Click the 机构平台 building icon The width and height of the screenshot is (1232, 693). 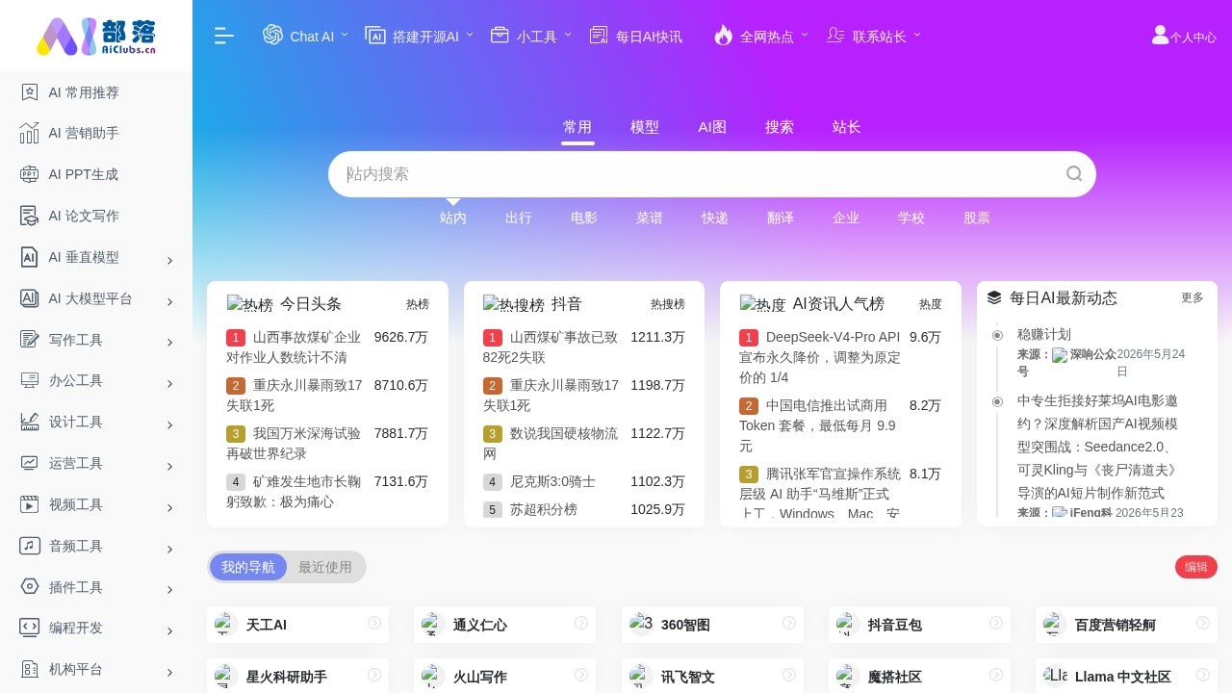[30, 669]
